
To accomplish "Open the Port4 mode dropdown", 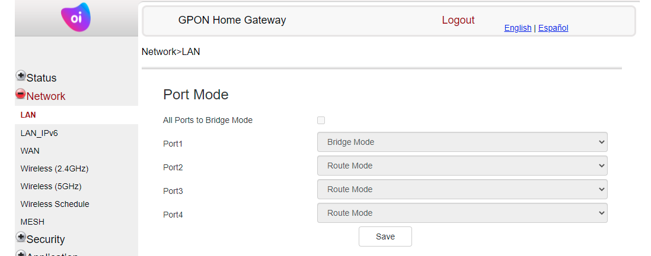I will coord(462,213).
